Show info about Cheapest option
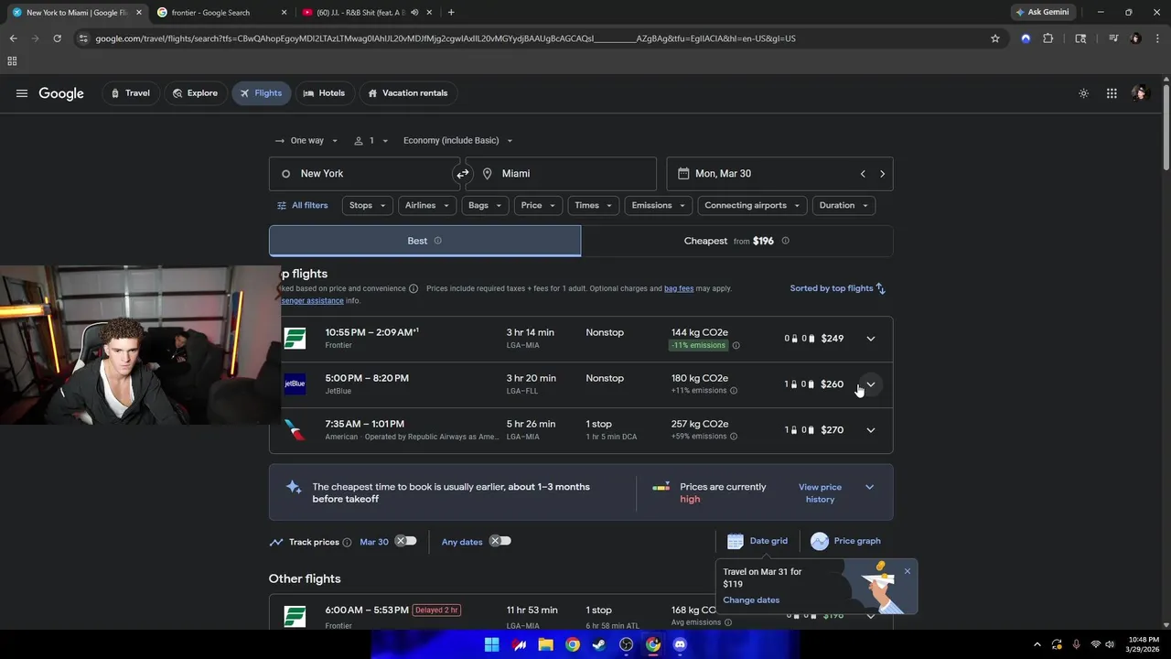The height and width of the screenshot is (659, 1171). click(x=785, y=241)
